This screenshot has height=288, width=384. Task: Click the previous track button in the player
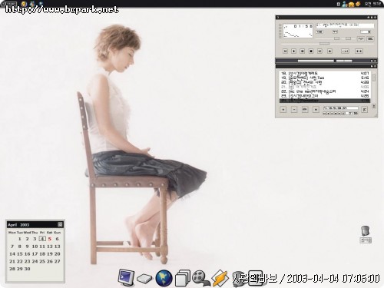(x=285, y=51)
